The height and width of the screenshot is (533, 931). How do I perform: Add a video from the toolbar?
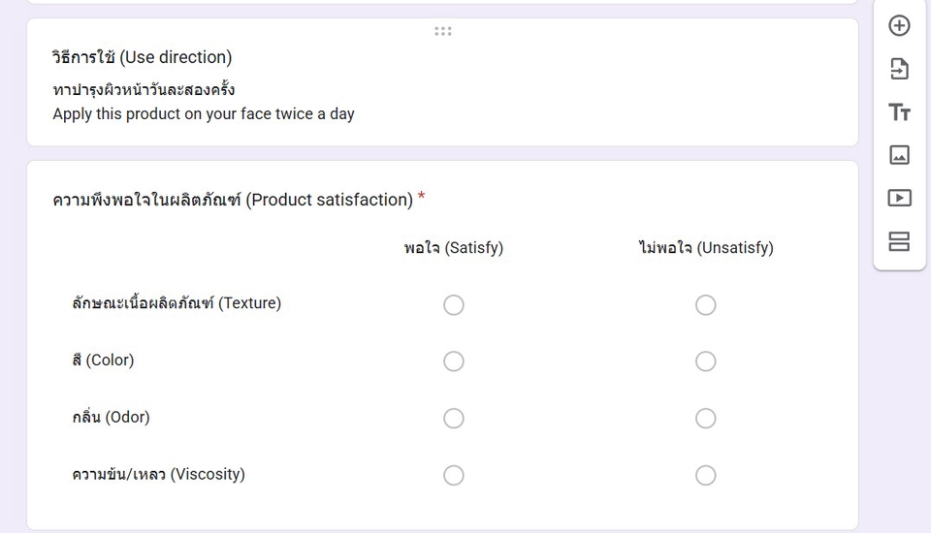899,198
